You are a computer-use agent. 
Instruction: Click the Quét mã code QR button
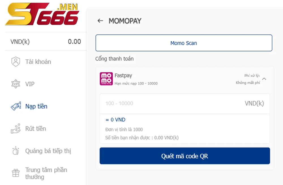click(x=185, y=156)
